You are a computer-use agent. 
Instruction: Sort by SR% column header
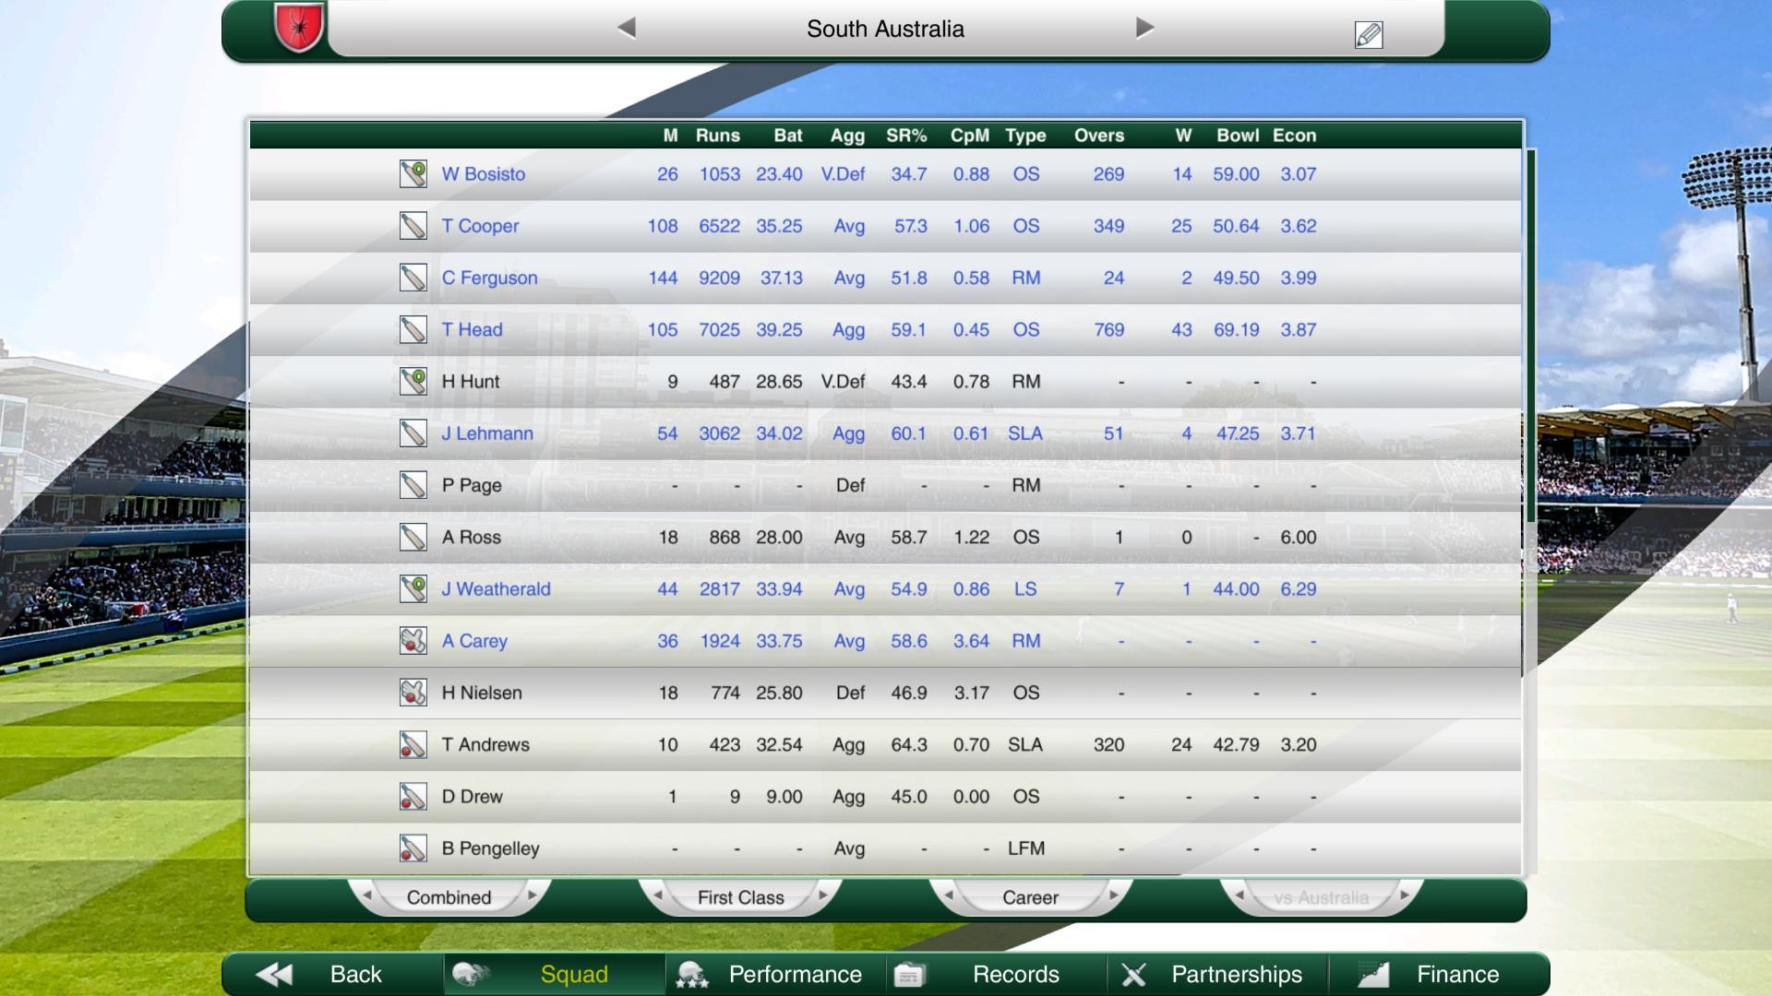906,136
